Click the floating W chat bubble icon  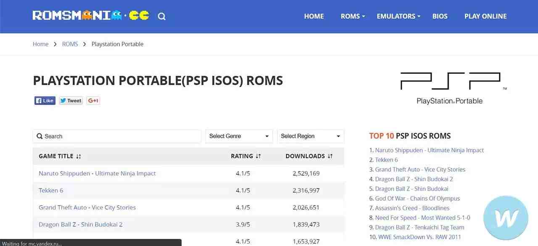[x=506, y=218]
